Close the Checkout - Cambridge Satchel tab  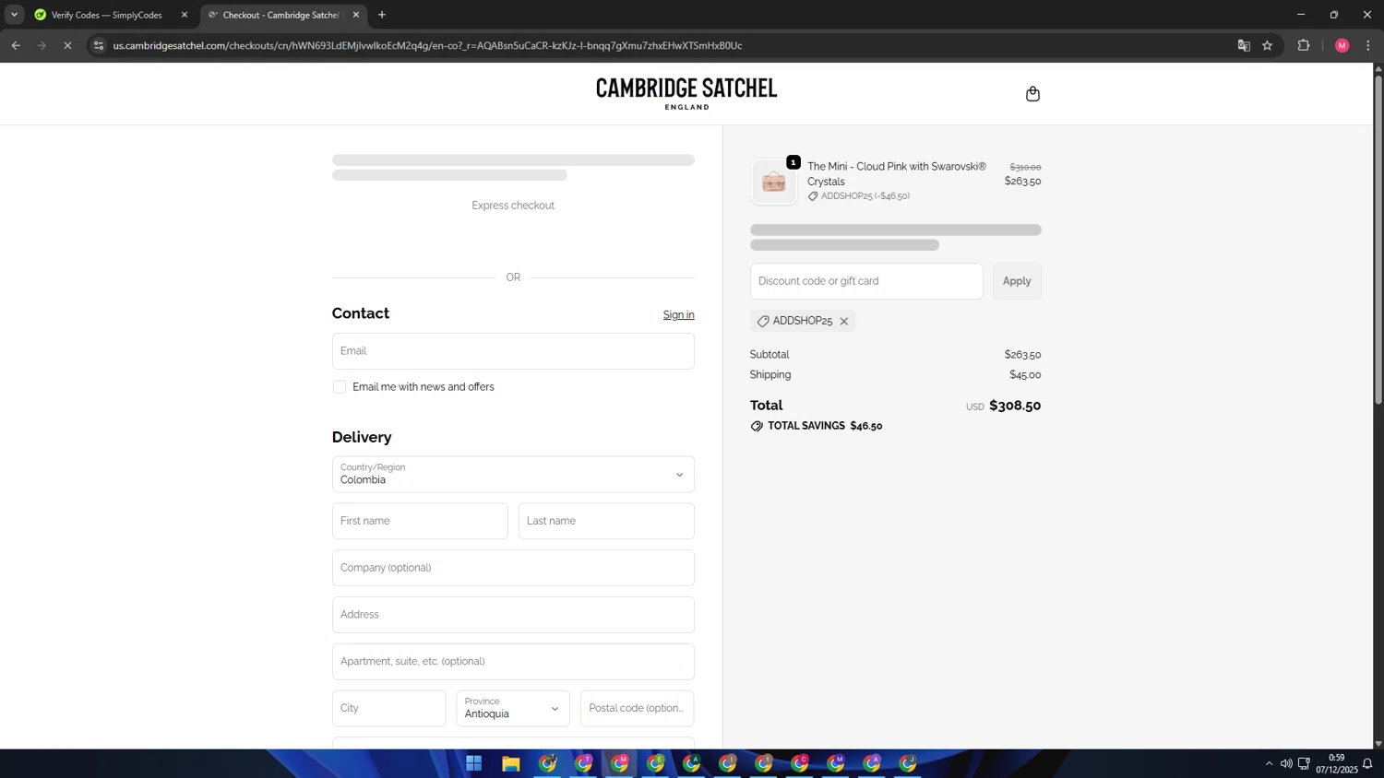tap(356, 15)
